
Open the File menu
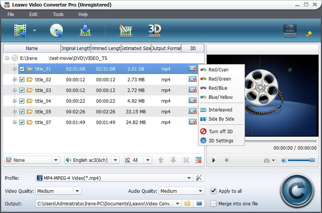pos(11,15)
